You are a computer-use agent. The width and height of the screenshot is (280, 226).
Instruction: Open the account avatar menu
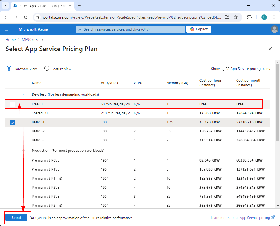click(x=274, y=29)
